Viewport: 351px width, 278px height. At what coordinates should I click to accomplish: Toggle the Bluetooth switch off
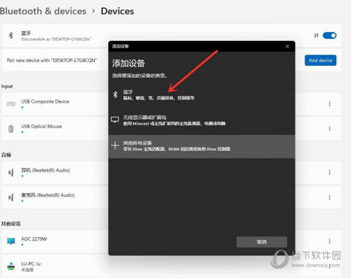[329, 36]
